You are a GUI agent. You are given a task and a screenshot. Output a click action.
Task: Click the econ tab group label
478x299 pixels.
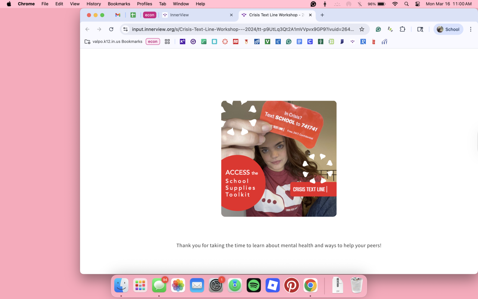point(150,15)
